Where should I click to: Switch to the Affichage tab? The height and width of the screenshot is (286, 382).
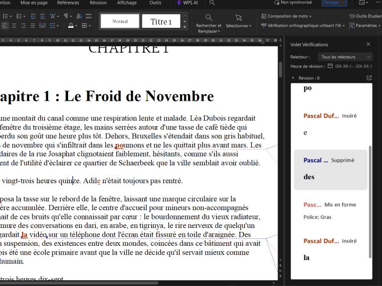click(x=127, y=2)
